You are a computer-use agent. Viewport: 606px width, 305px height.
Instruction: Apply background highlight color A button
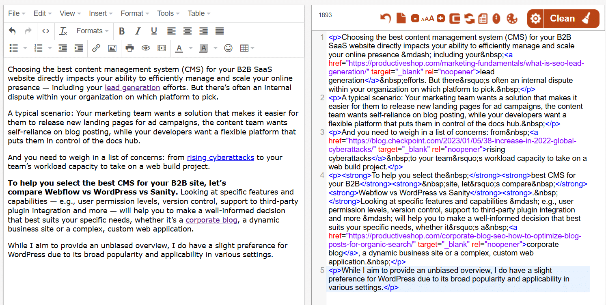(x=204, y=48)
